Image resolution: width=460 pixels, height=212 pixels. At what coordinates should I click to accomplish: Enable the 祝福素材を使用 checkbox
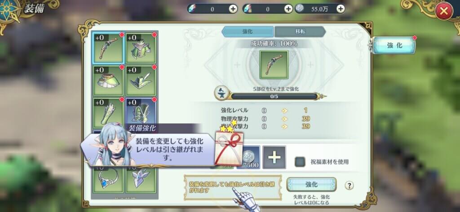pyautogui.click(x=300, y=162)
